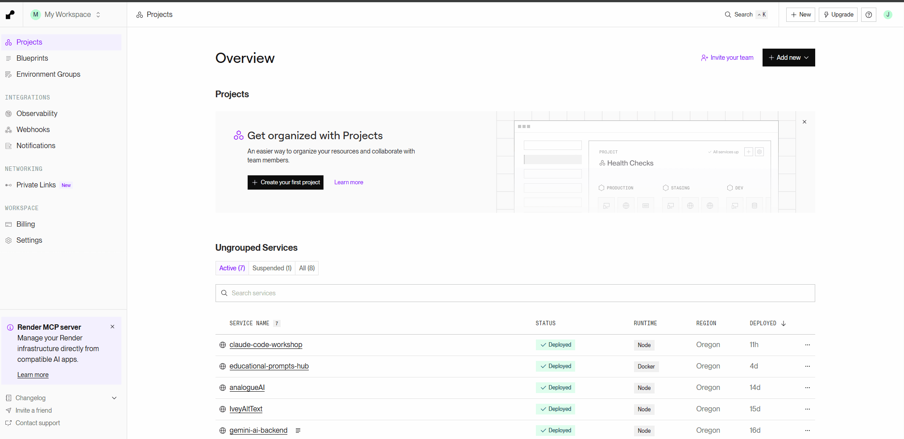904x439 pixels.
Task: Open the IveyAltText service
Action: coord(246,409)
